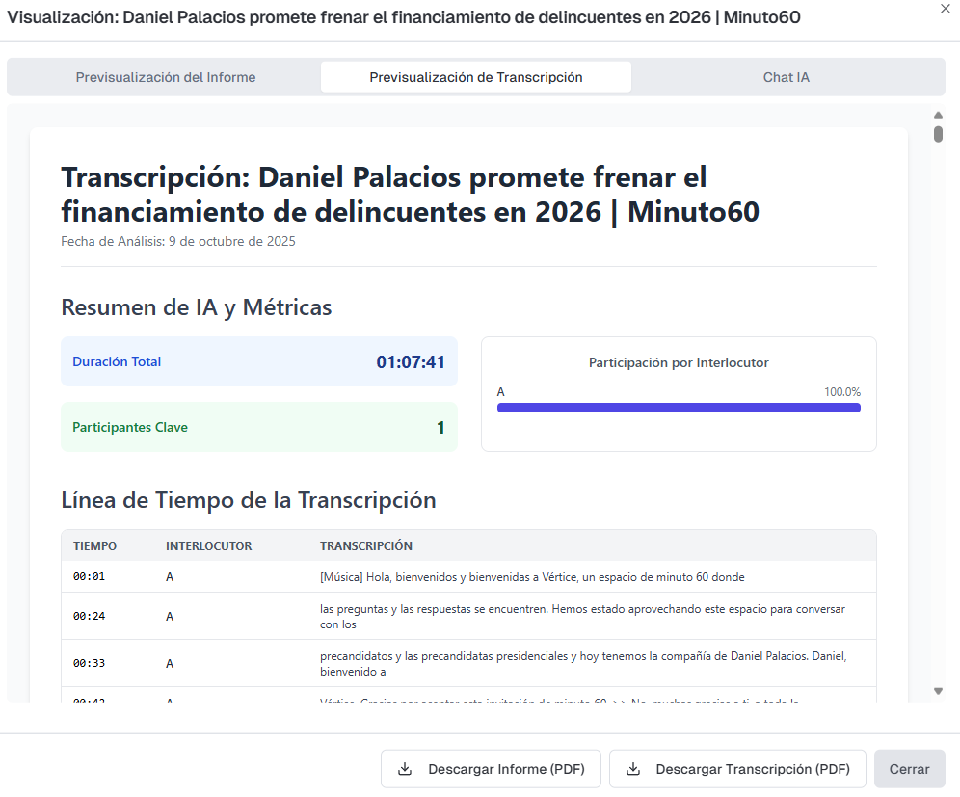Open the Chat IA tab
Screen dimensions: 960x797
click(x=786, y=76)
